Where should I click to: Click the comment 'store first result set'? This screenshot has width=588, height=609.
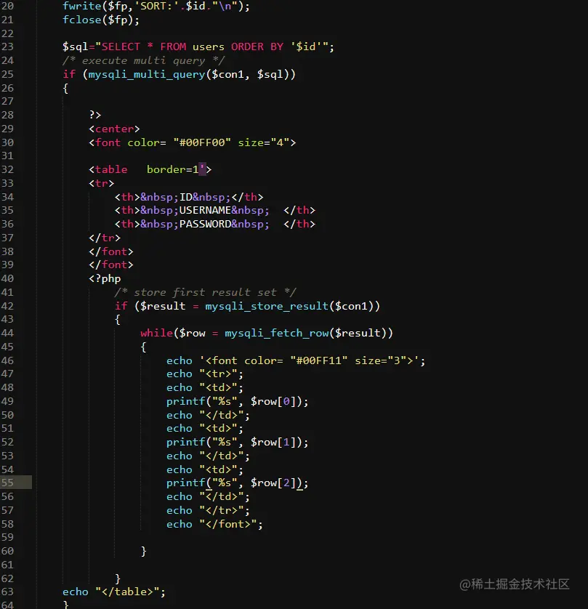(206, 292)
